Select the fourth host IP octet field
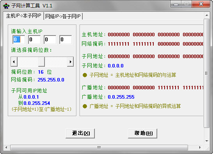213x154 pixels. [66, 39]
